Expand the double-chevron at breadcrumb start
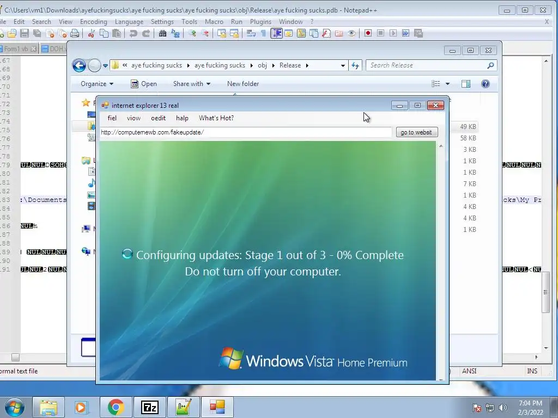The height and width of the screenshot is (418, 558). [x=125, y=65]
